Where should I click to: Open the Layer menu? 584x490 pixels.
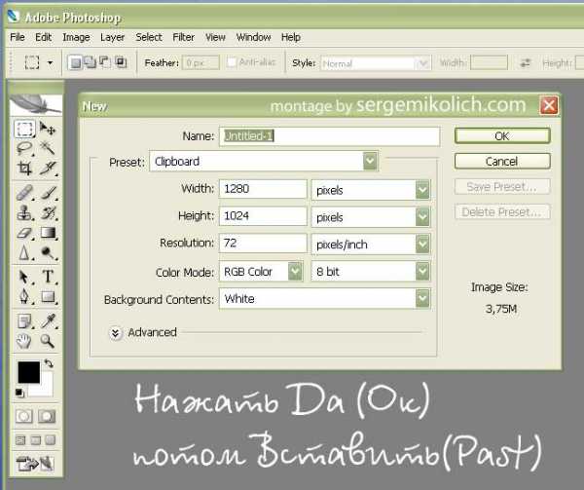pos(112,37)
